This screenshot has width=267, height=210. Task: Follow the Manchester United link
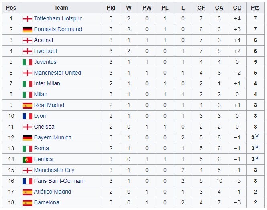tap(57, 73)
